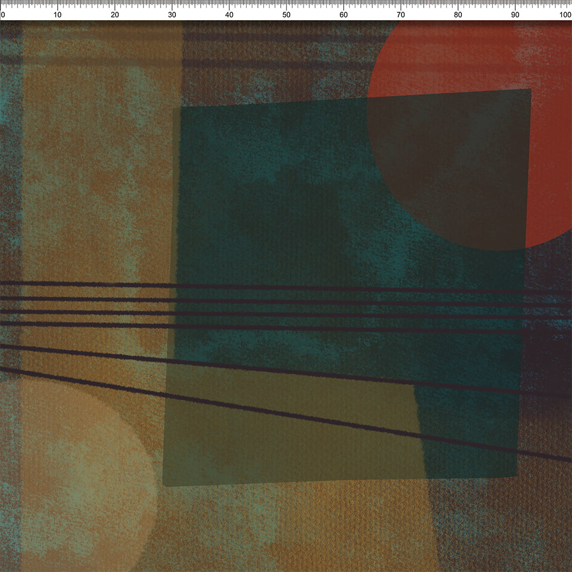The image size is (572, 572).
Task: Click the 10 mark on the ruler
Action: point(58,14)
